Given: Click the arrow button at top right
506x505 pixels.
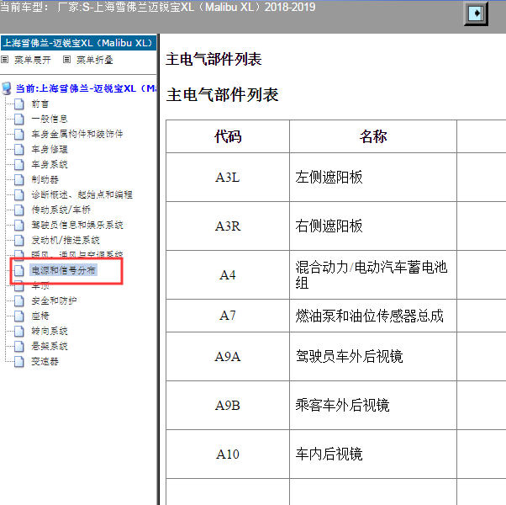Looking at the screenshot, I should click(476, 13).
